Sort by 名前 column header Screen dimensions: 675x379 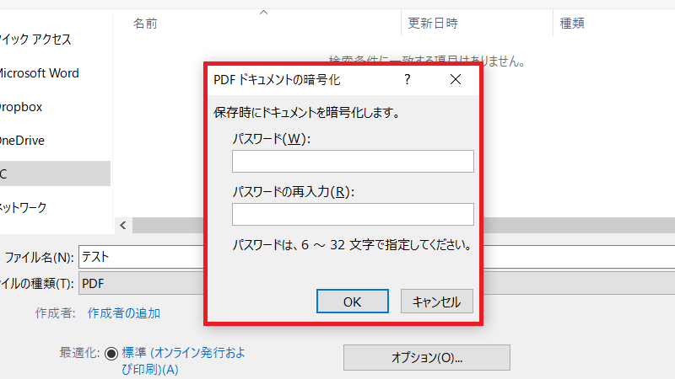[145, 24]
